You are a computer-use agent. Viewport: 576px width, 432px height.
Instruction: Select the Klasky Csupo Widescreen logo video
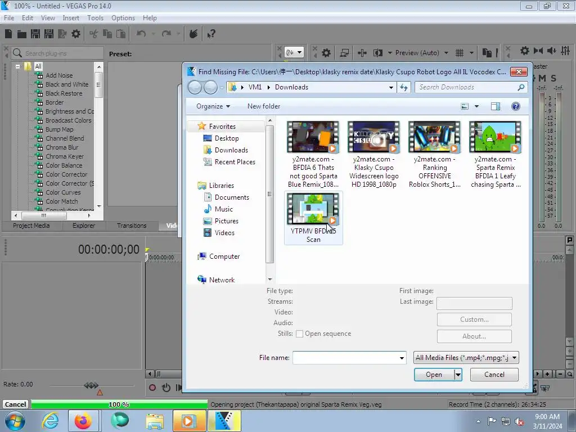pyautogui.click(x=374, y=155)
